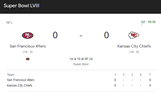Open the San Francisco 49ers team name
The image size is (161, 92).
(28, 46)
